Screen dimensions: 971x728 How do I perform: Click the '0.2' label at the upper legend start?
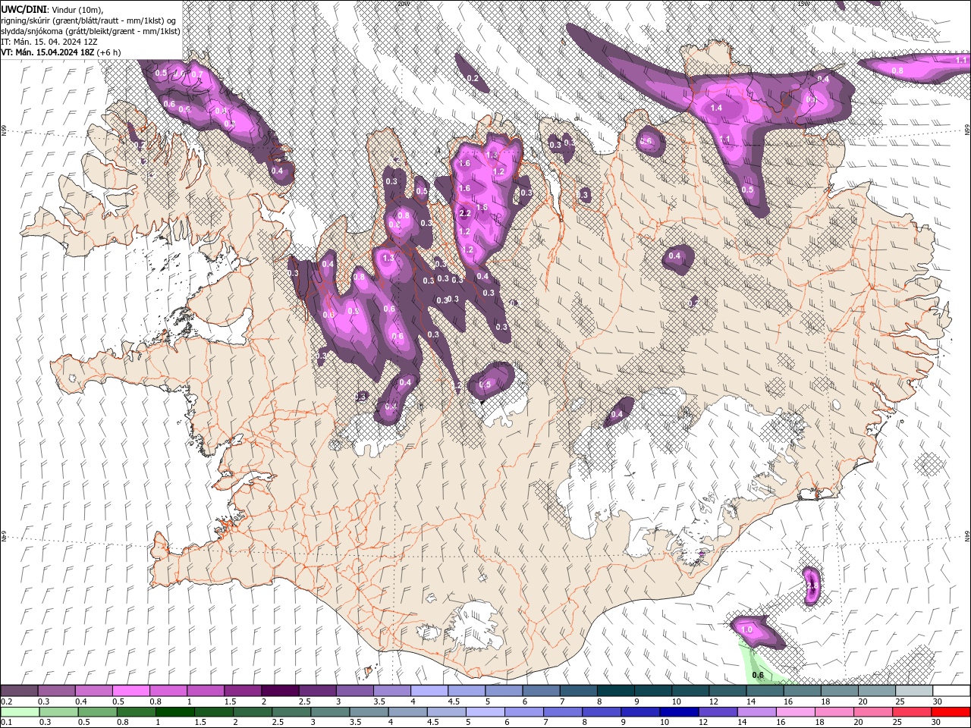pos(7,701)
